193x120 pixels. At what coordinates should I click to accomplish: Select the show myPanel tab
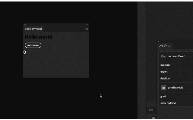click(33, 29)
